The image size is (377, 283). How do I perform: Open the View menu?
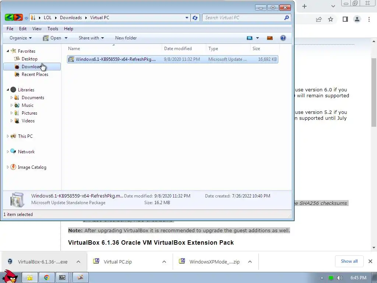click(37, 29)
